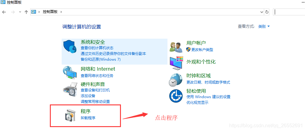The height and width of the screenshot is (131, 305).
Task: Expand the chevron after 控制面板 in address bar
Action: pos(61,12)
